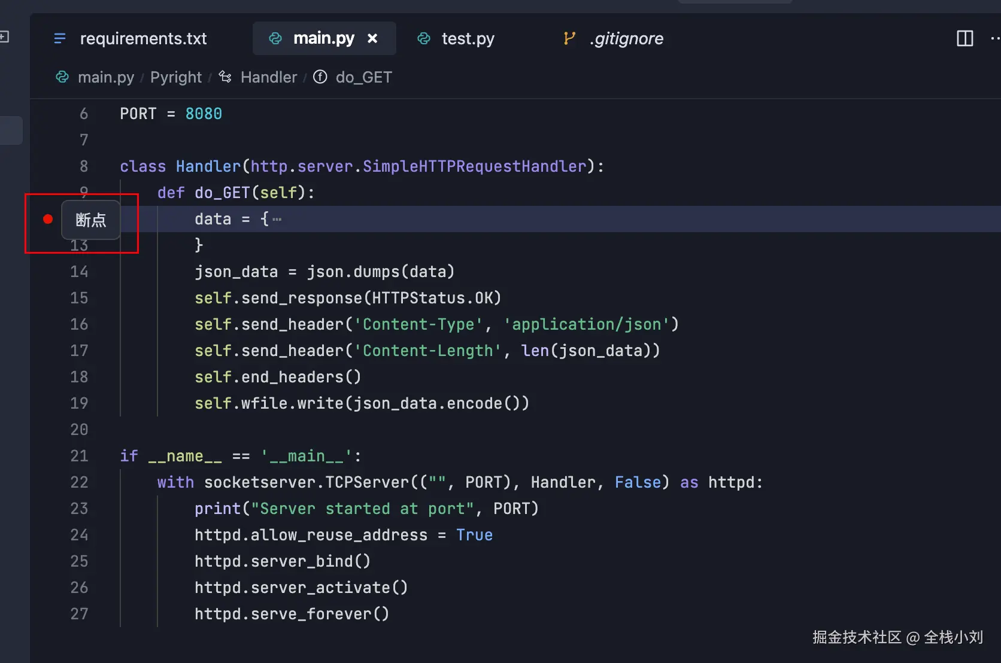Open the more actions ellipsis menu
1001x663 pixels.
pos(995,38)
